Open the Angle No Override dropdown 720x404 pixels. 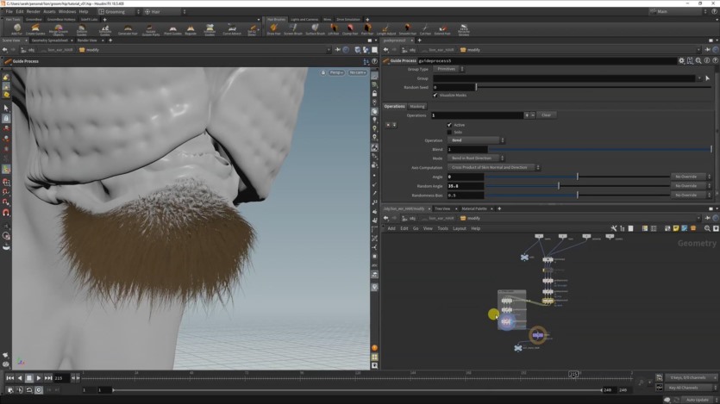pyautogui.click(x=691, y=177)
